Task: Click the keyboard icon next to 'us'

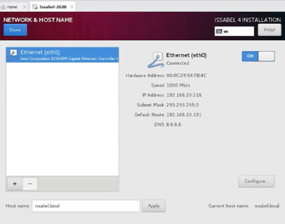Action: (x=219, y=31)
